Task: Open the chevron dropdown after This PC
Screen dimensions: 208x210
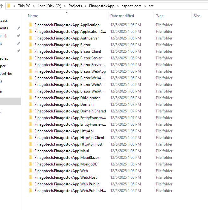Action: click(x=34, y=6)
